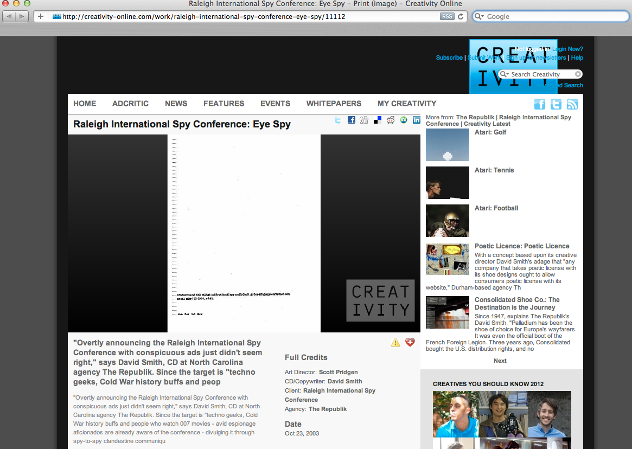Open the ADCRITIC navigation item
The image size is (632, 449).
click(x=130, y=104)
